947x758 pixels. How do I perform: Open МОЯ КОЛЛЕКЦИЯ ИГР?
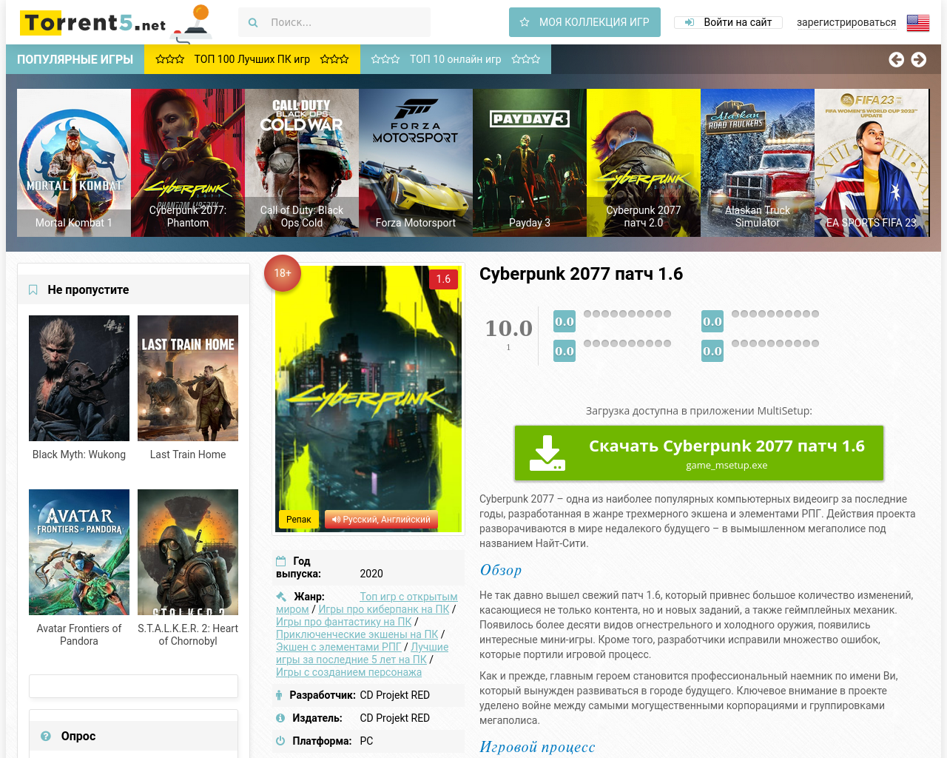[x=584, y=22]
